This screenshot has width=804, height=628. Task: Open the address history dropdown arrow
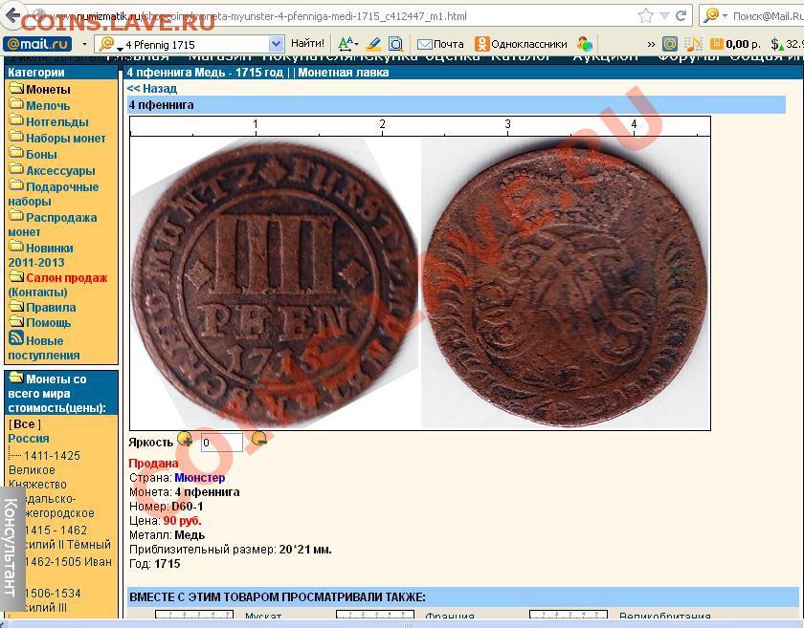tap(664, 16)
